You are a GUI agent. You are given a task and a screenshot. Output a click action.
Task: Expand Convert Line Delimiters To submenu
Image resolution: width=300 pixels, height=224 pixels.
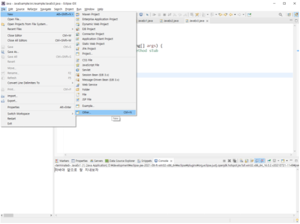pyautogui.click(x=38, y=83)
